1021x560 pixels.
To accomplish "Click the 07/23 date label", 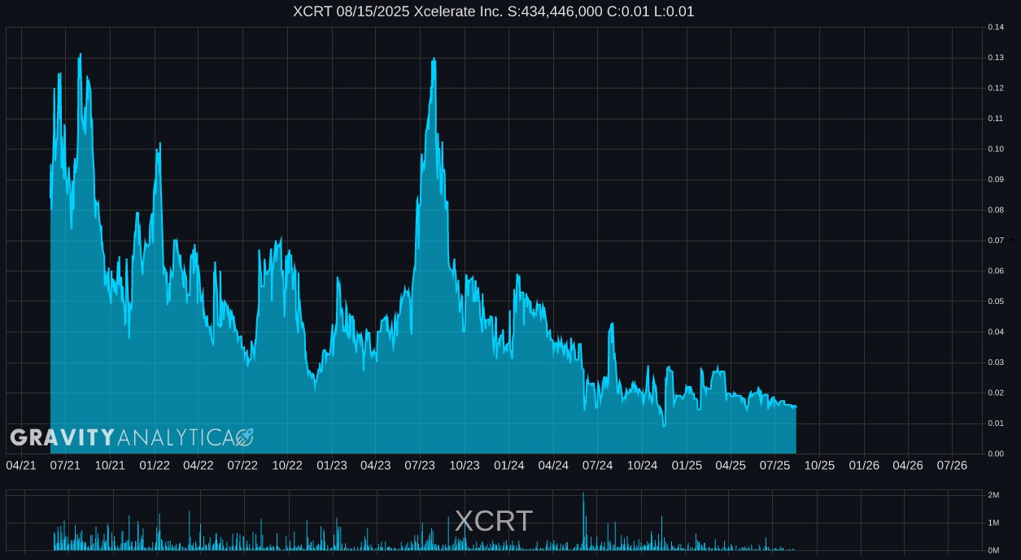I will click(420, 466).
